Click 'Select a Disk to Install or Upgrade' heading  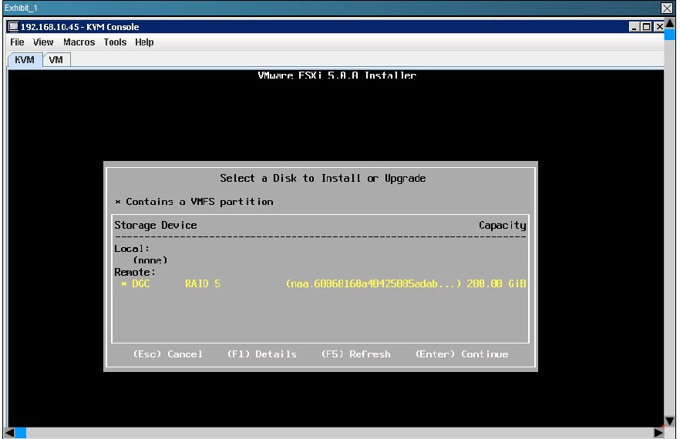click(x=322, y=179)
